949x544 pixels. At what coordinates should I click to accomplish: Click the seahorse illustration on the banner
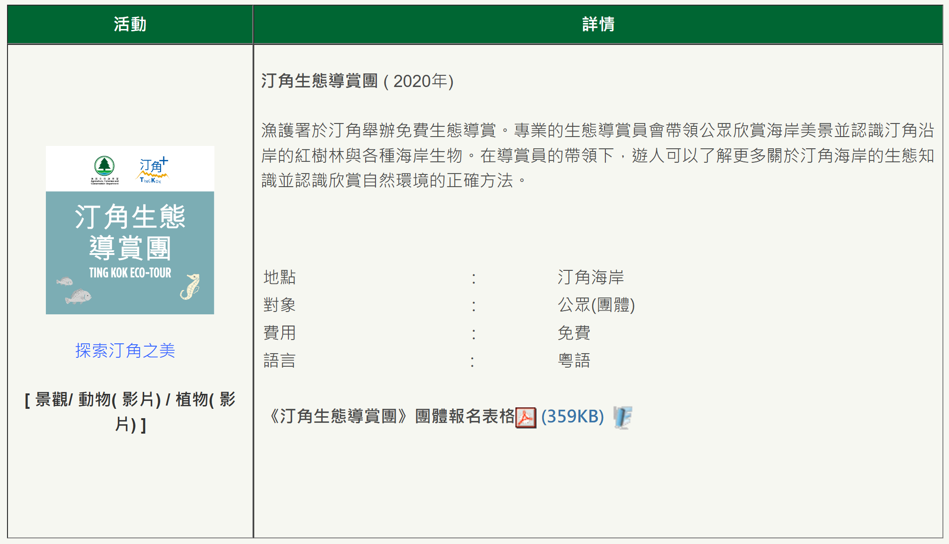tap(191, 286)
